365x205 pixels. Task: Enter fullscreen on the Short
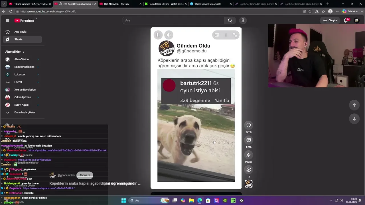click(235, 35)
